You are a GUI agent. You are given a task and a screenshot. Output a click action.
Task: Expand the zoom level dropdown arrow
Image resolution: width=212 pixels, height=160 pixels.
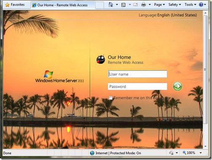coord(201,153)
